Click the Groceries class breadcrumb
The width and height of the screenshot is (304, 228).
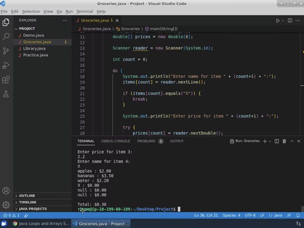point(128,29)
